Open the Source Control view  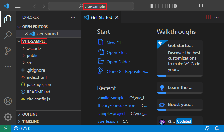coord(8,51)
